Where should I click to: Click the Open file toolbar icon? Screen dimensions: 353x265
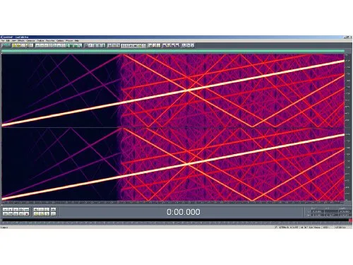[x=18, y=45]
